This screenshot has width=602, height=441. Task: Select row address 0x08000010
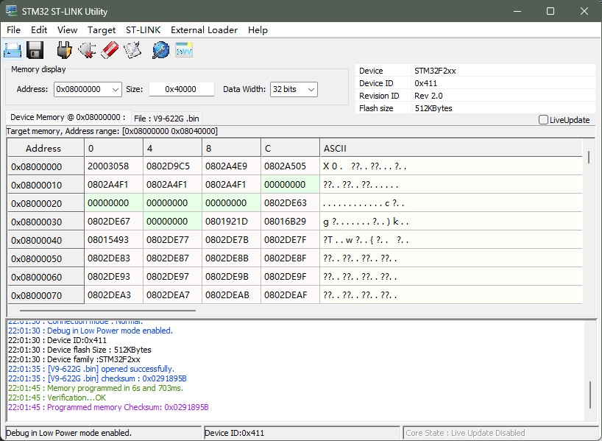tap(46, 185)
